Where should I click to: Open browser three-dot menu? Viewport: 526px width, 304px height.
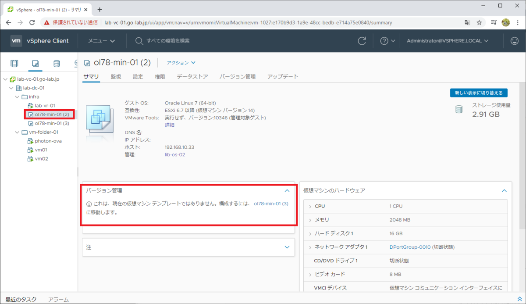pyautogui.click(x=518, y=22)
